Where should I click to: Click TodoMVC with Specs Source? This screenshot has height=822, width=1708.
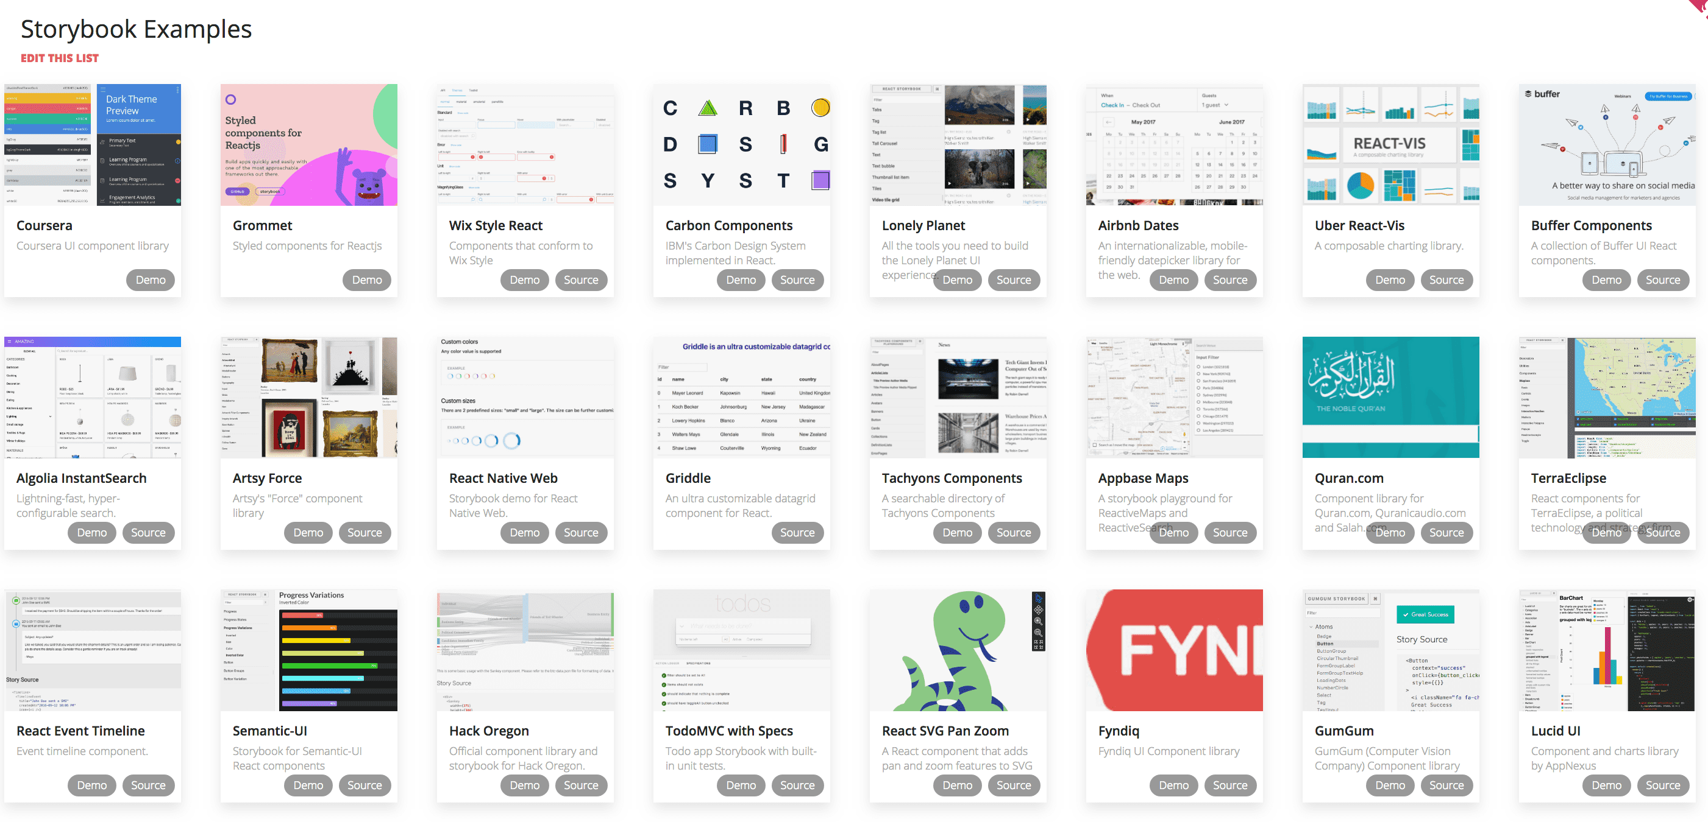pyautogui.click(x=797, y=785)
